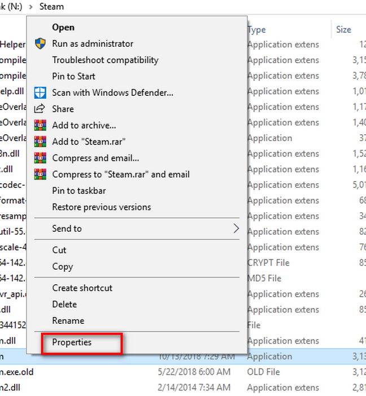Choose Create shortcut
366x396 pixels.
[x=82, y=288]
